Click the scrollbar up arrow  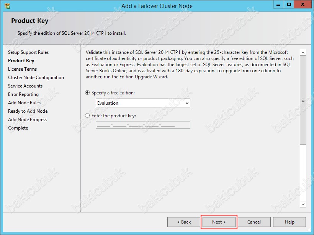[x=303, y=52]
